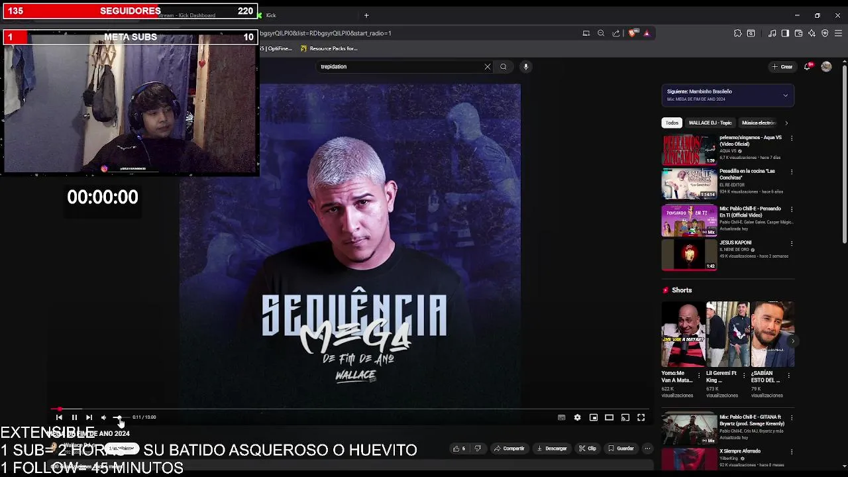Viewport: 848px width, 477px height.
Task: Click the Guardar save button
Action: pyautogui.click(x=621, y=449)
